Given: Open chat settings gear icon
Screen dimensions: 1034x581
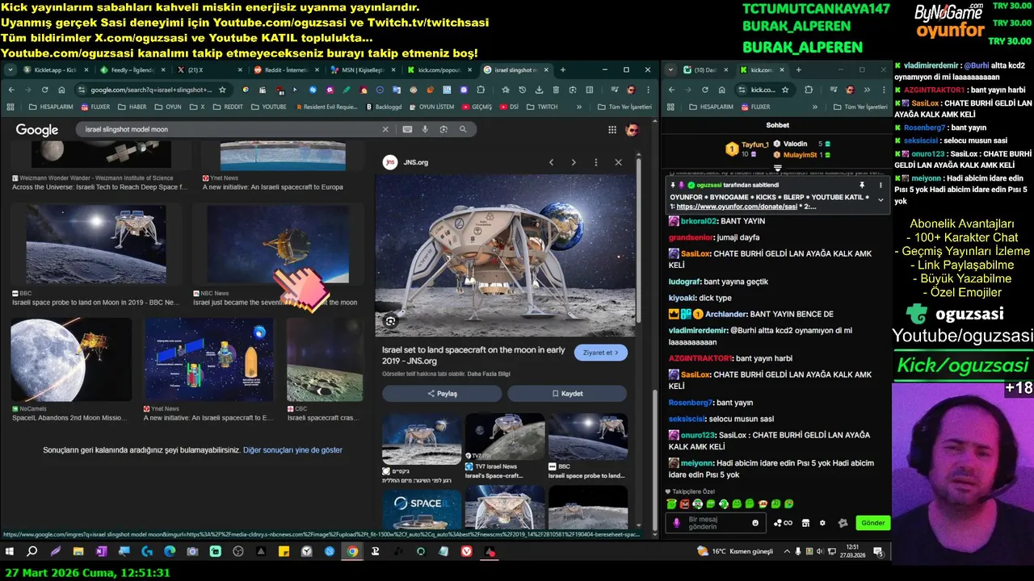Looking at the screenshot, I should 822,523.
